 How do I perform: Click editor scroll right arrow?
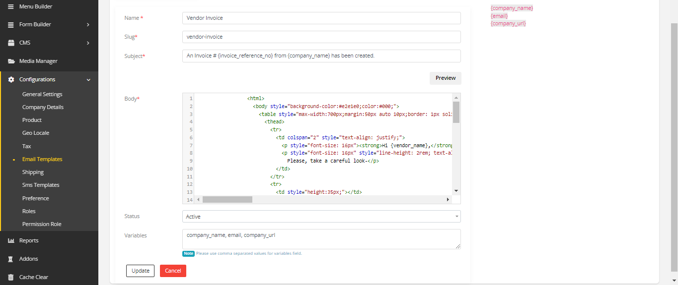click(x=448, y=199)
